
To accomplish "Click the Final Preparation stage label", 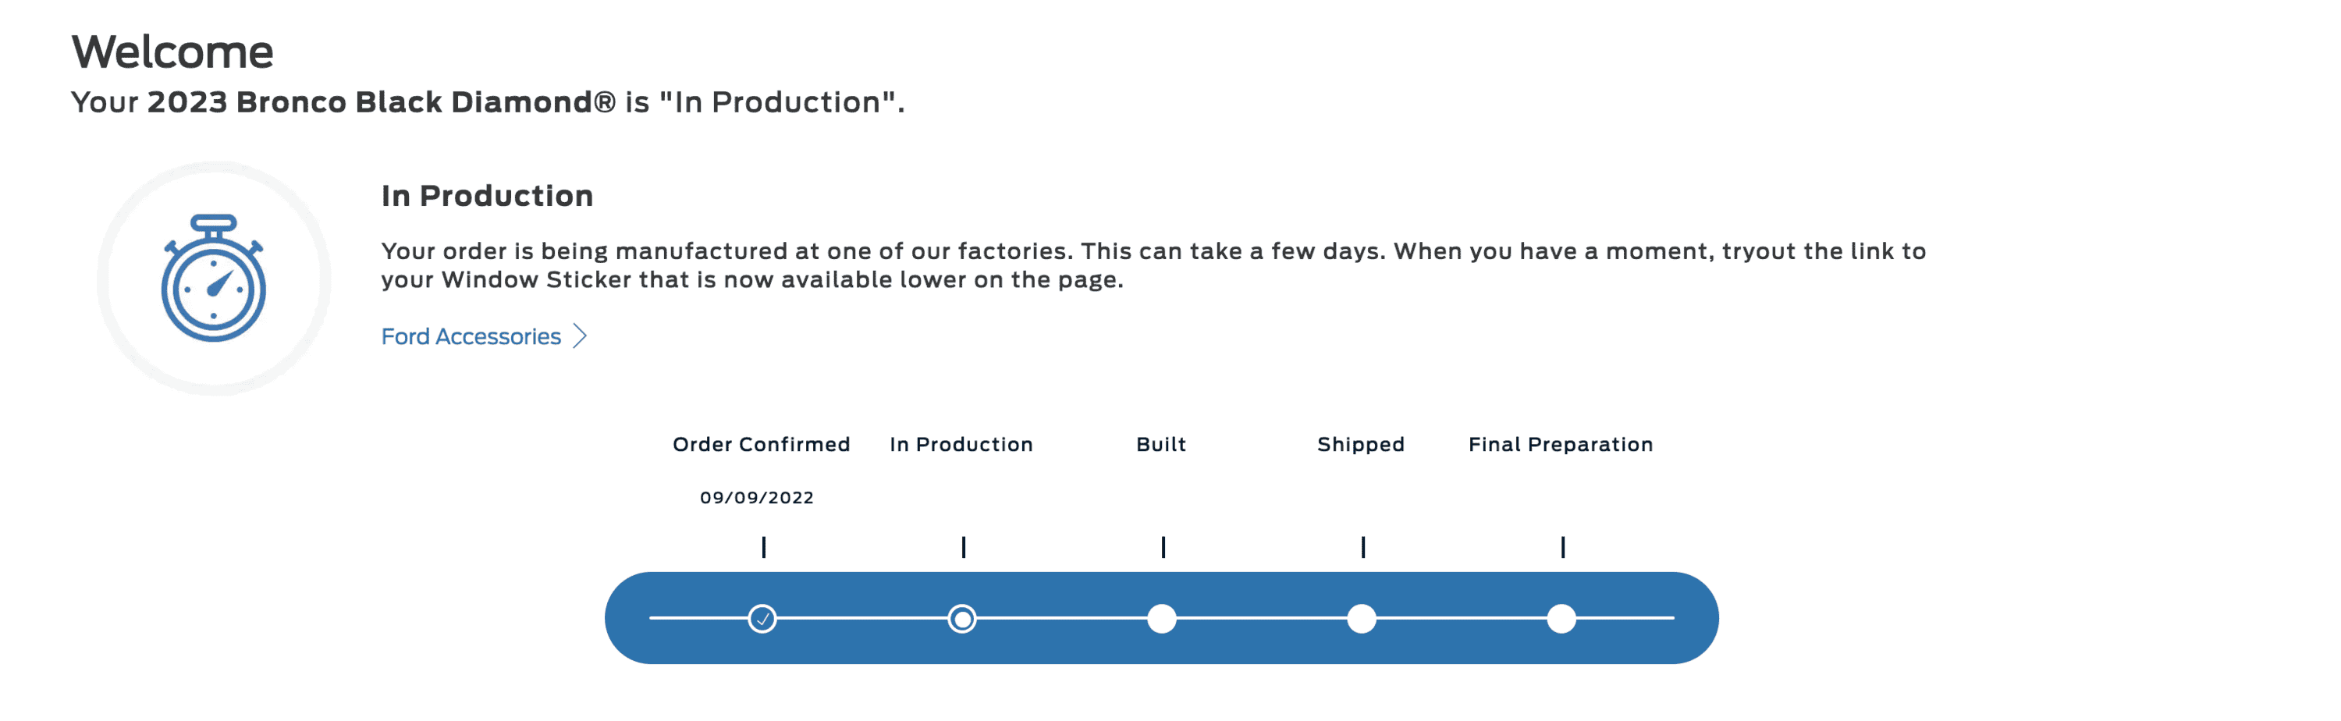I will click(x=1561, y=445).
